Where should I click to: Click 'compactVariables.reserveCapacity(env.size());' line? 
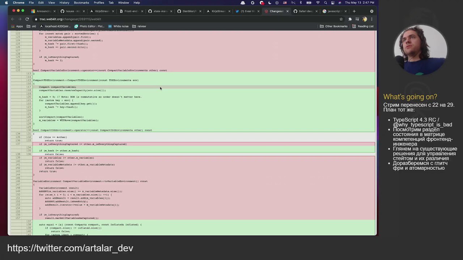pos(72,90)
